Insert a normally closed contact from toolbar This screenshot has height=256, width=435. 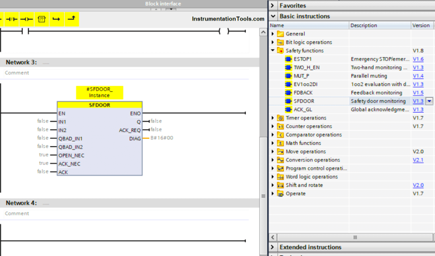point(11,19)
